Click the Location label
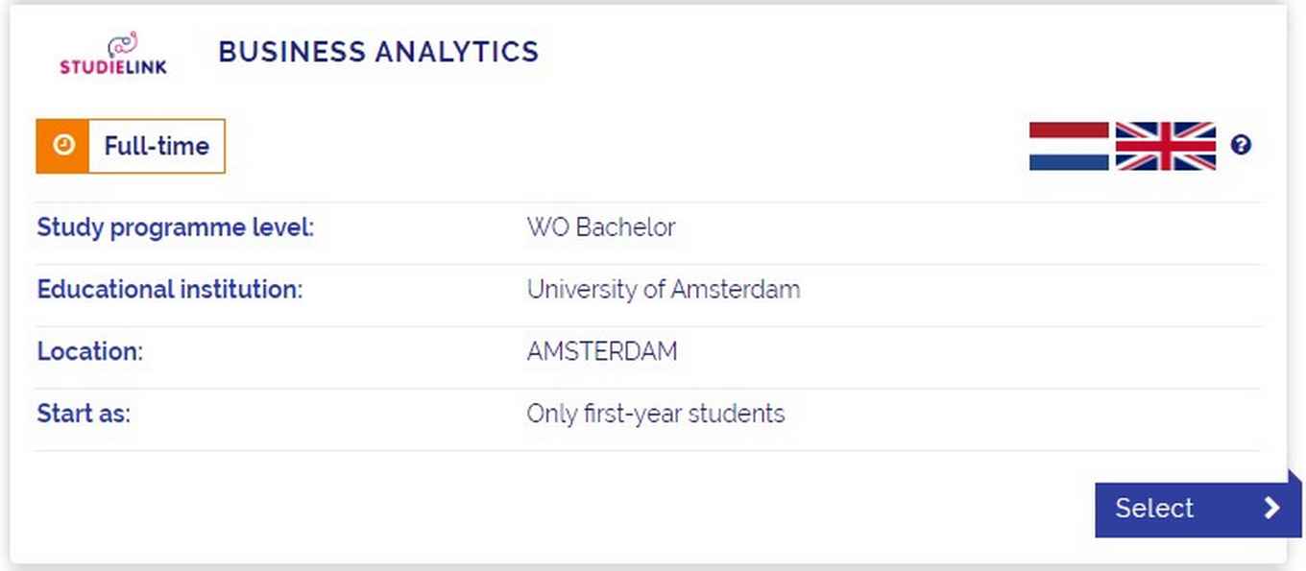Image resolution: width=1306 pixels, height=571 pixels. 89,352
